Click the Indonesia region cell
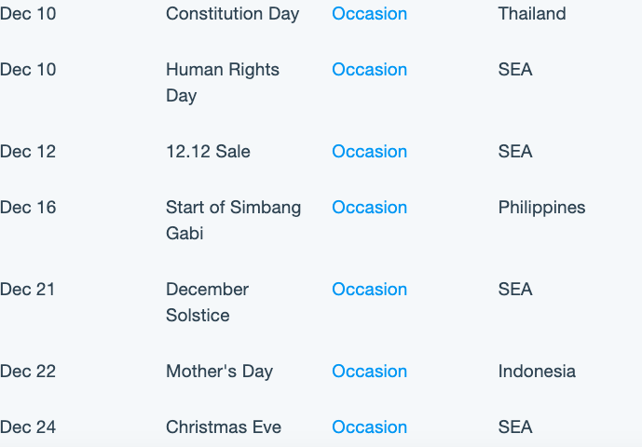The image size is (642, 447). pyautogui.click(x=537, y=372)
